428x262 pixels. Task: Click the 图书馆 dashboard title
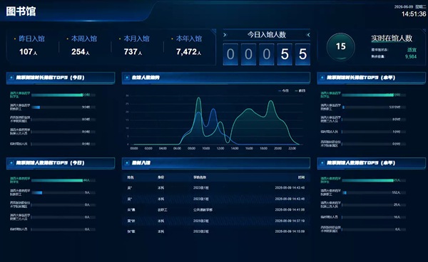coord(21,11)
